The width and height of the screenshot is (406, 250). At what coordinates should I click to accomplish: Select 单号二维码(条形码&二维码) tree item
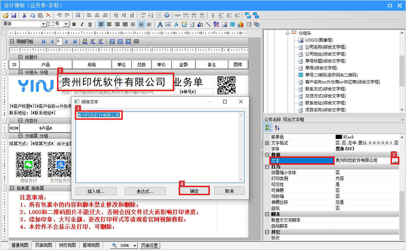(x=331, y=75)
